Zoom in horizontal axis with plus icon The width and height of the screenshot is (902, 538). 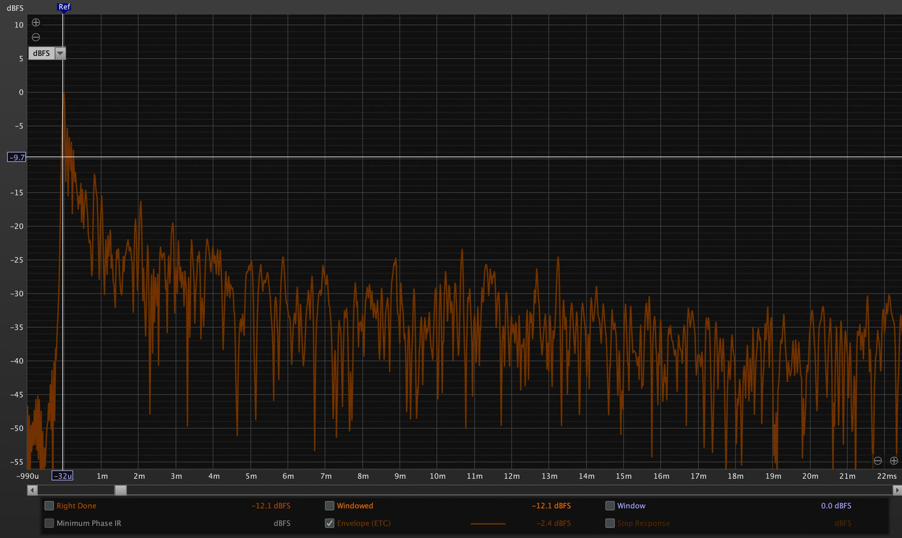(894, 461)
